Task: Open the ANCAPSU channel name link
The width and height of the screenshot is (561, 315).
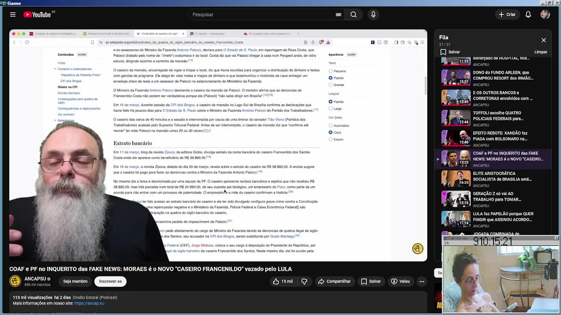Action: pos(35,279)
